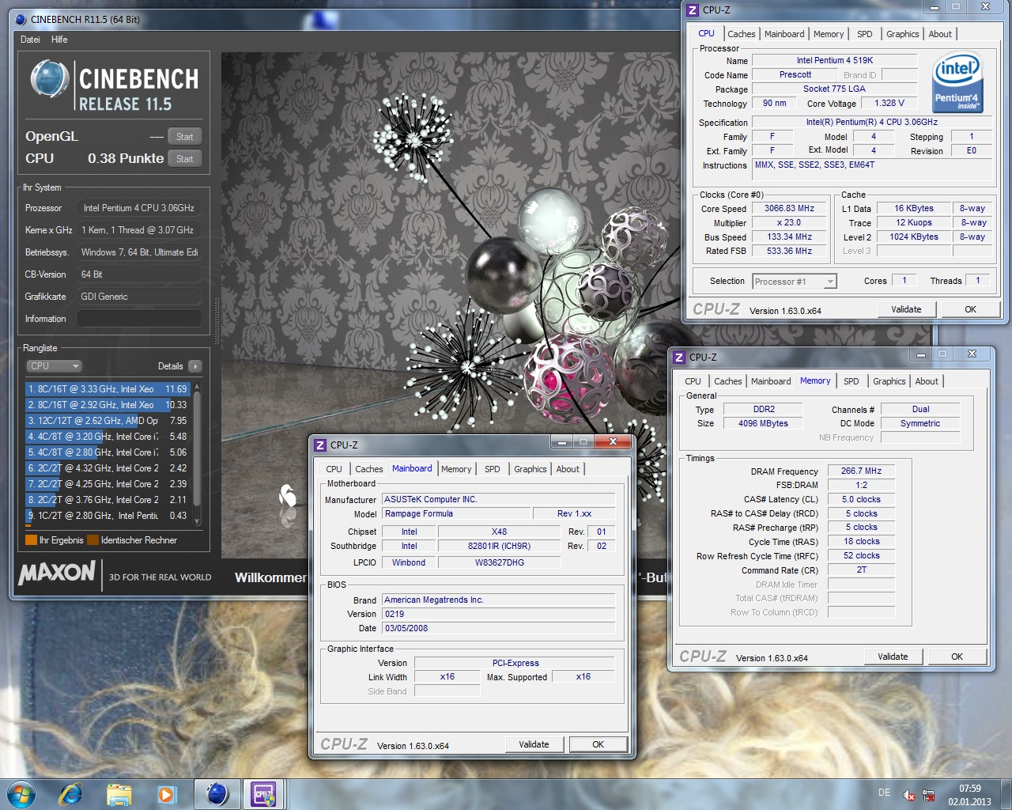Click the DE language indicator in taskbar
Viewport: 1012px width, 810px height.
(884, 793)
